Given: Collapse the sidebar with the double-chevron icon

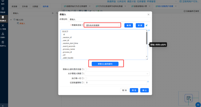Looking at the screenshot, I should point(3,106).
